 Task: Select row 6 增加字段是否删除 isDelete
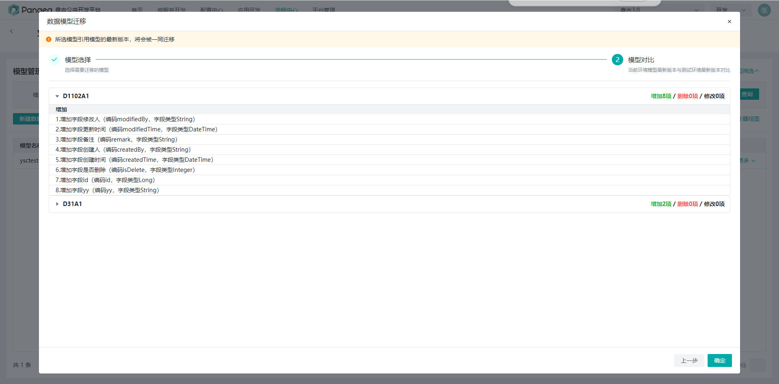point(389,170)
